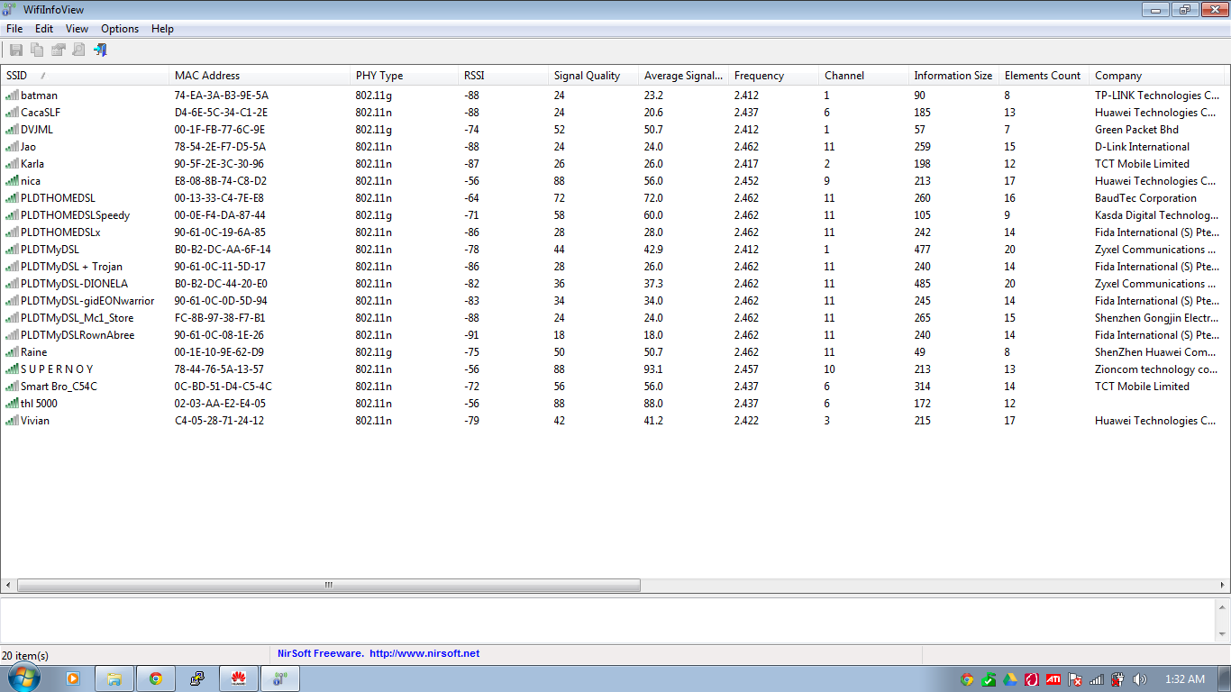The width and height of the screenshot is (1231, 692).
Task: Click MAC address 78-54-2E-F7-D5-5A
Action: click(x=221, y=146)
